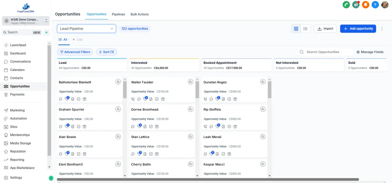Image resolution: width=392 pixels, height=183 pixels.
Task: Click assign-owner icon on Graham Spurrier card
Action: click(118, 109)
